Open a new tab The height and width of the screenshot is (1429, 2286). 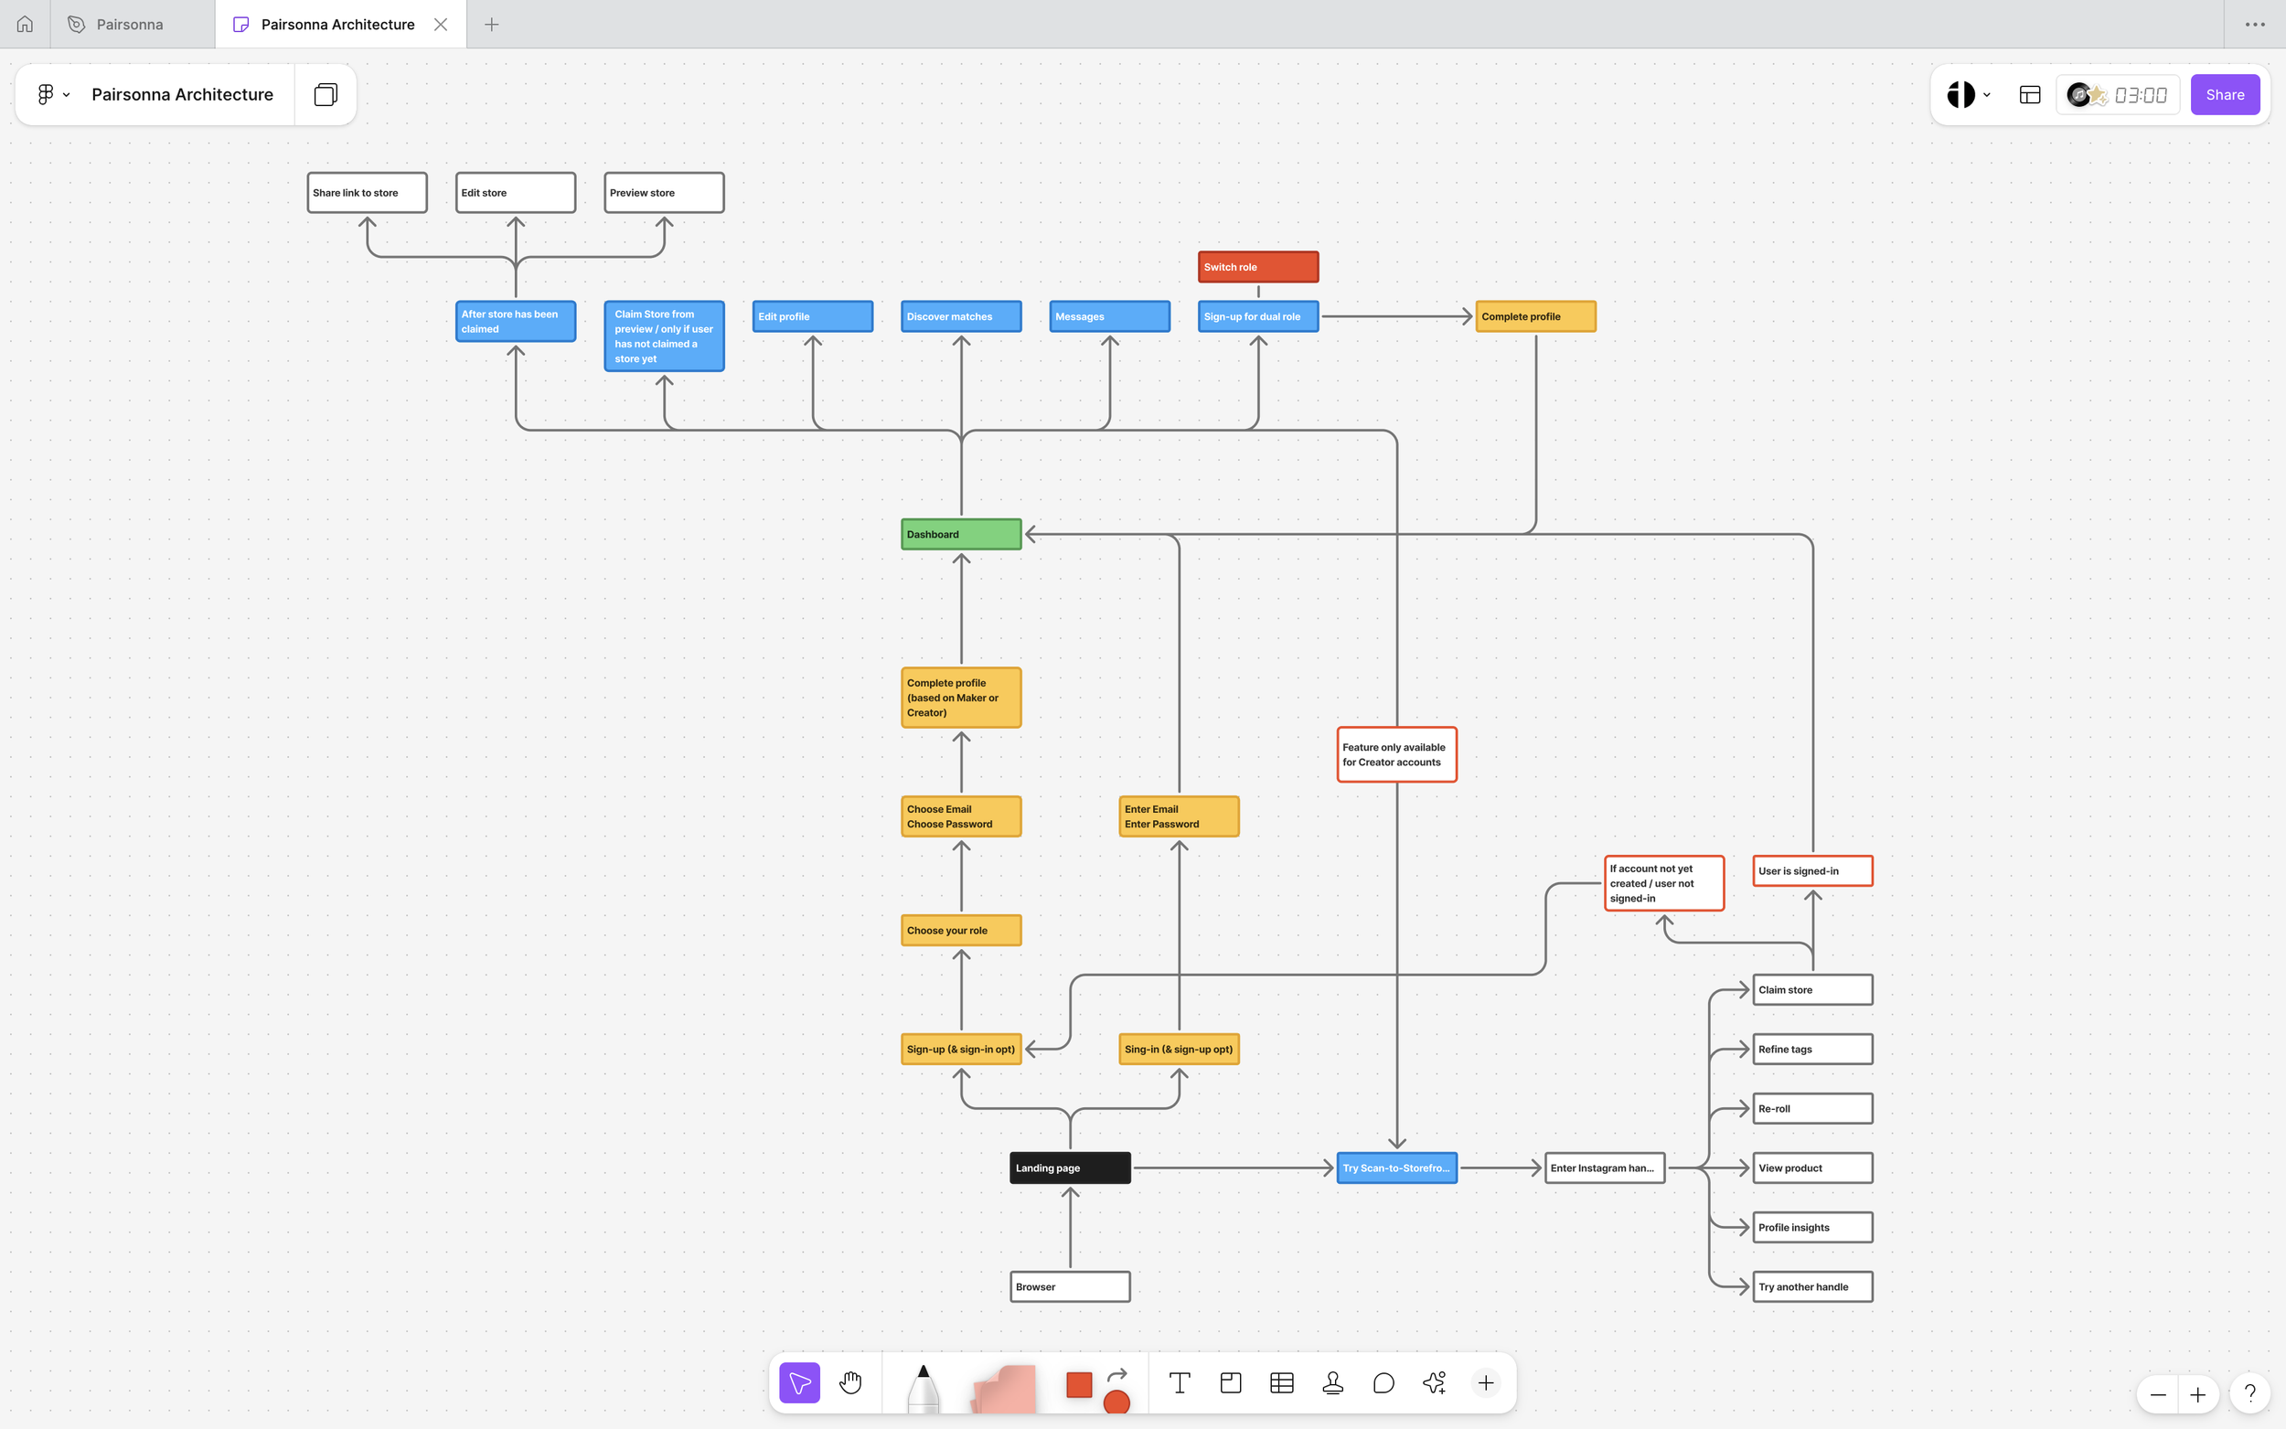491,25
